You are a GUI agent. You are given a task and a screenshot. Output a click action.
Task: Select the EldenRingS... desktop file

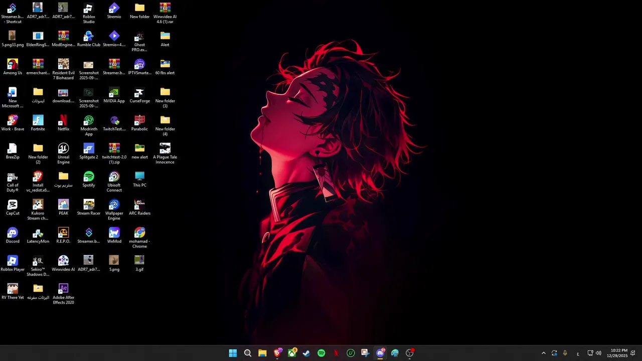point(38,39)
